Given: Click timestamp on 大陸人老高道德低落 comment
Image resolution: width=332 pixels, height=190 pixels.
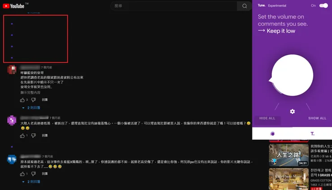Looking at the screenshot, I should [55, 118].
